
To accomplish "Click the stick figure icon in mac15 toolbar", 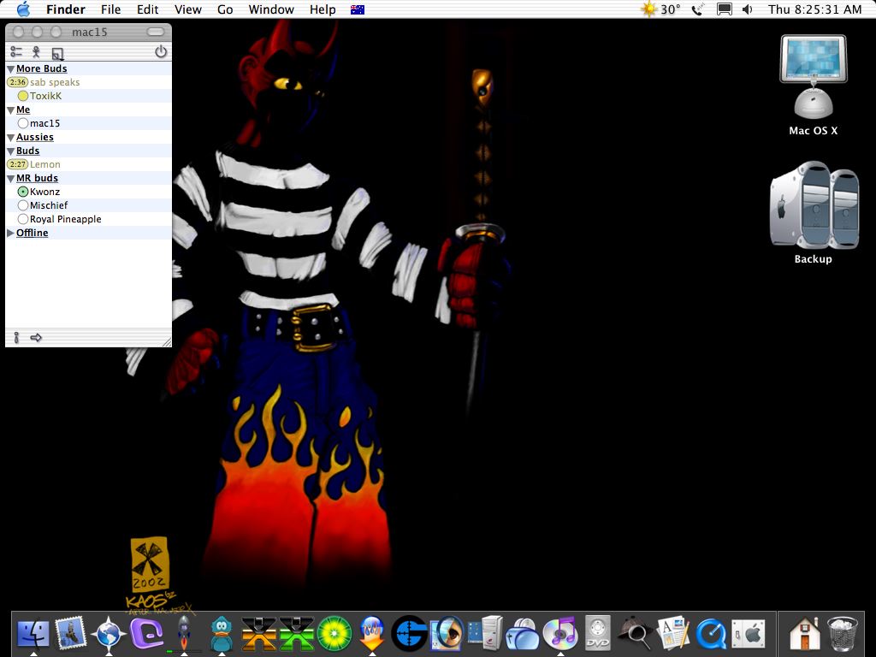I will [x=36, y=52].
